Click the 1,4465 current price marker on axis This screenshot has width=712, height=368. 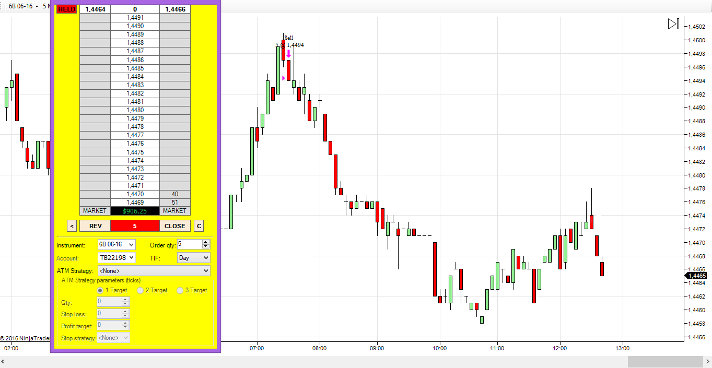click(696, 276)
